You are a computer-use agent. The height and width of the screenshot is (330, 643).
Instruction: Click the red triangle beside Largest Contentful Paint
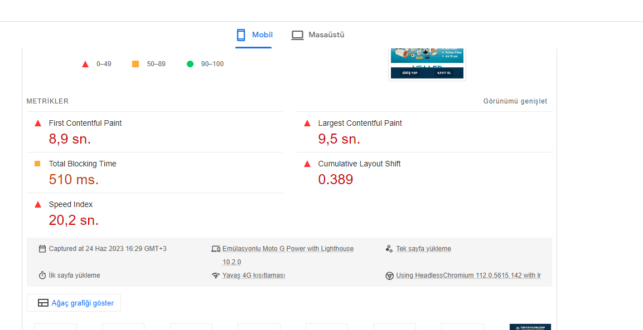(307, 123)
